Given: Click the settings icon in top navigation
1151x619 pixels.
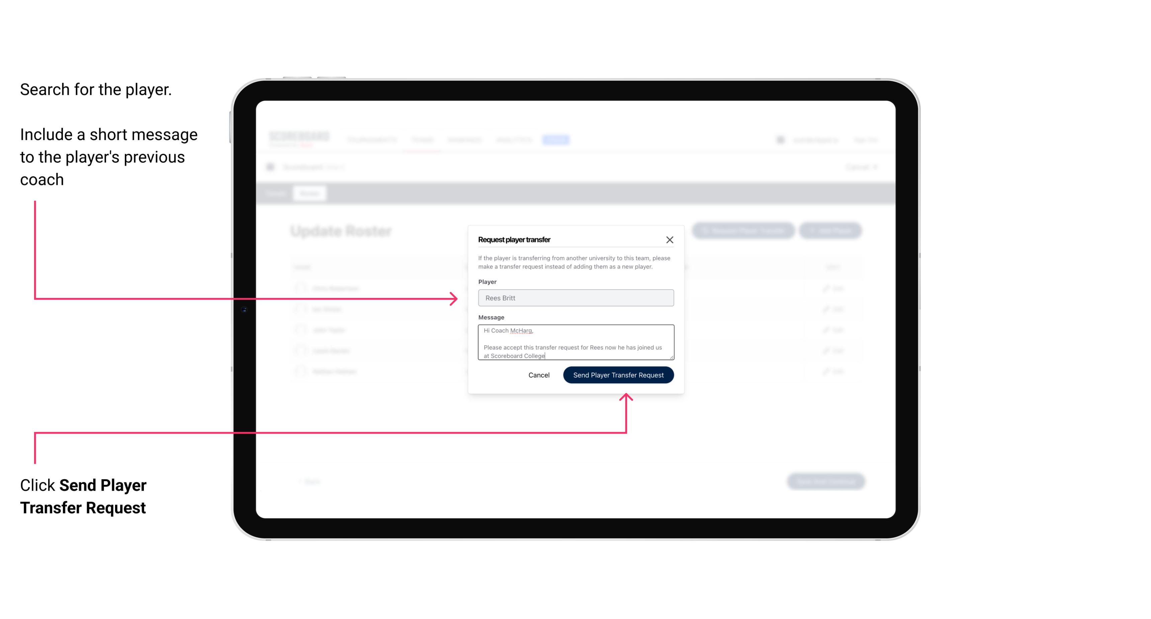Looking at the screenshot, I should (780, 139).
